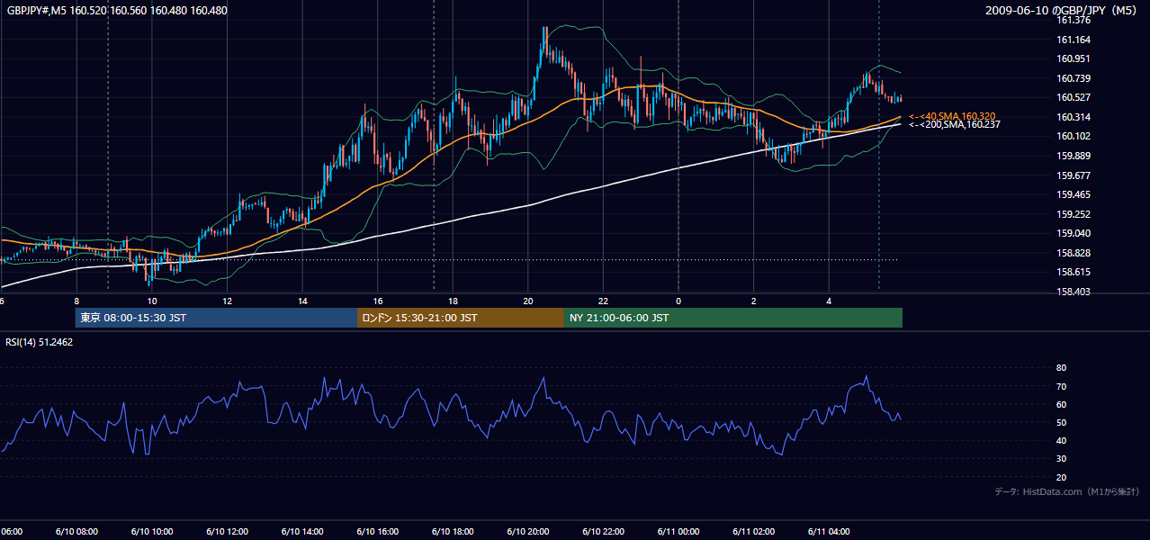Click the hour tick labeled 0 under the chart
The height and width of the screenshot is (540, 1150).
tap(678, 301)
